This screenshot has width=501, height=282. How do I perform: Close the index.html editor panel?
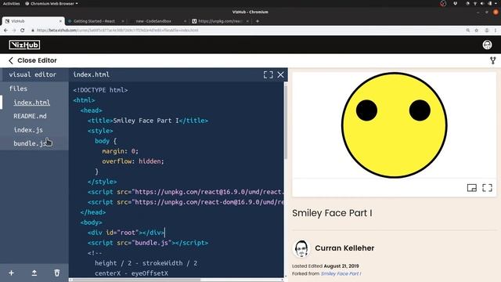tap(280, 75)
